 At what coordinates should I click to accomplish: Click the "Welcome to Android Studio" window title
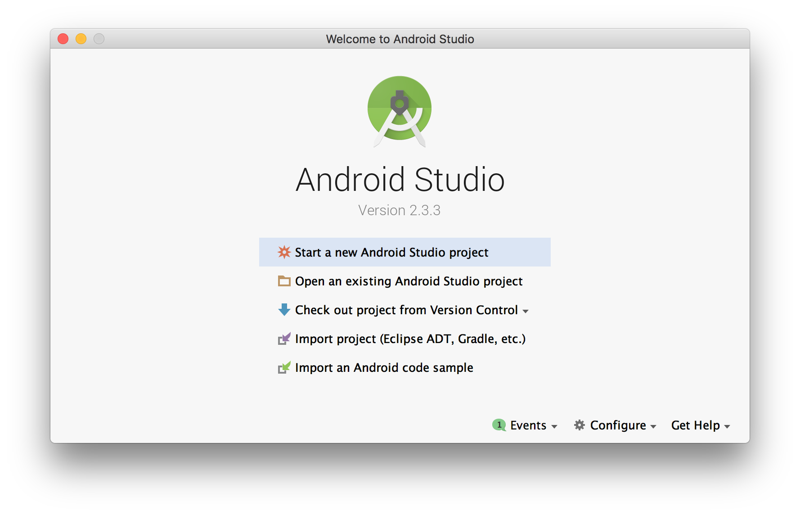click(x=400, y=39)
